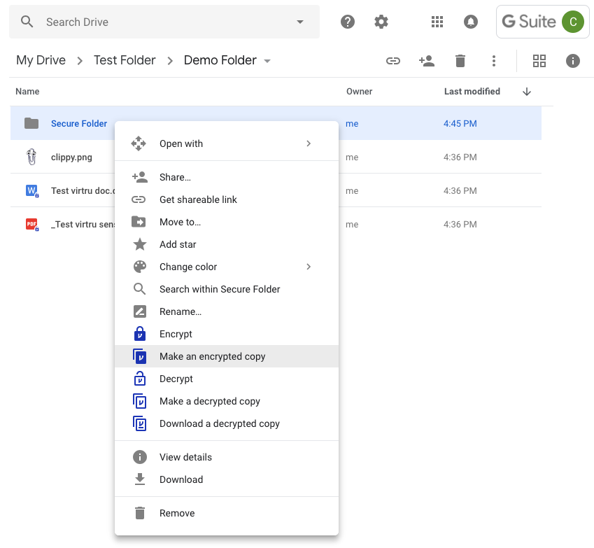Expand the Change color submenu chevron
This screenshot has height=548, width=594.
pos(309,267)
